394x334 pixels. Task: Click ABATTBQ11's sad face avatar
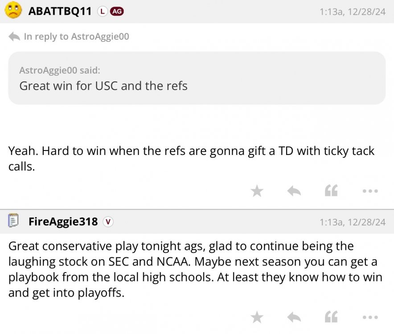click(x=13, y=10)
